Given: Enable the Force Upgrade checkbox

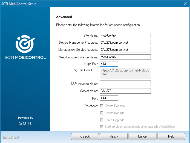Looking at the screenshot, I should pyautogui.click(x=102, y=120).
